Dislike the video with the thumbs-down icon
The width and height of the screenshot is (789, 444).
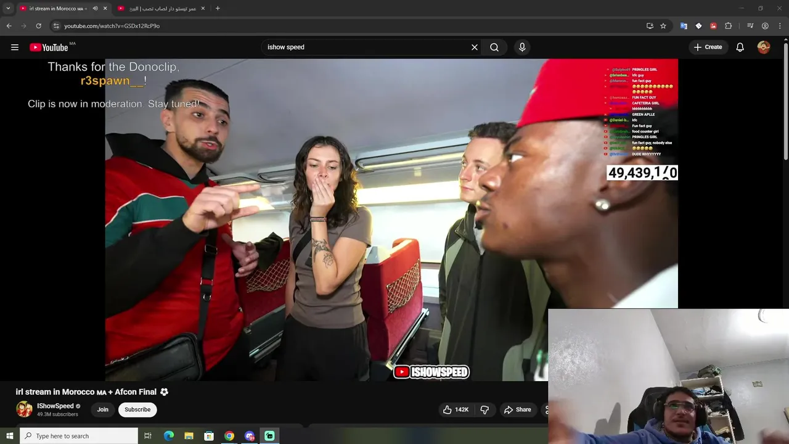pyautogui.click(x=484, y=409)
